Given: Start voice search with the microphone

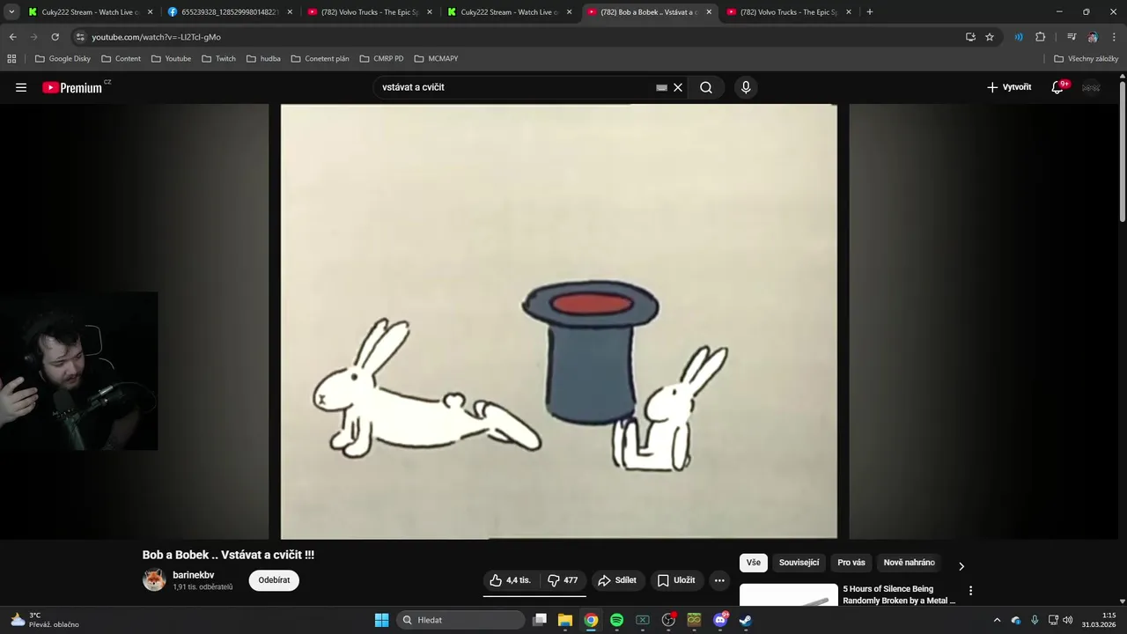Looking at the screenshot, I should click(x=746, y=87).
